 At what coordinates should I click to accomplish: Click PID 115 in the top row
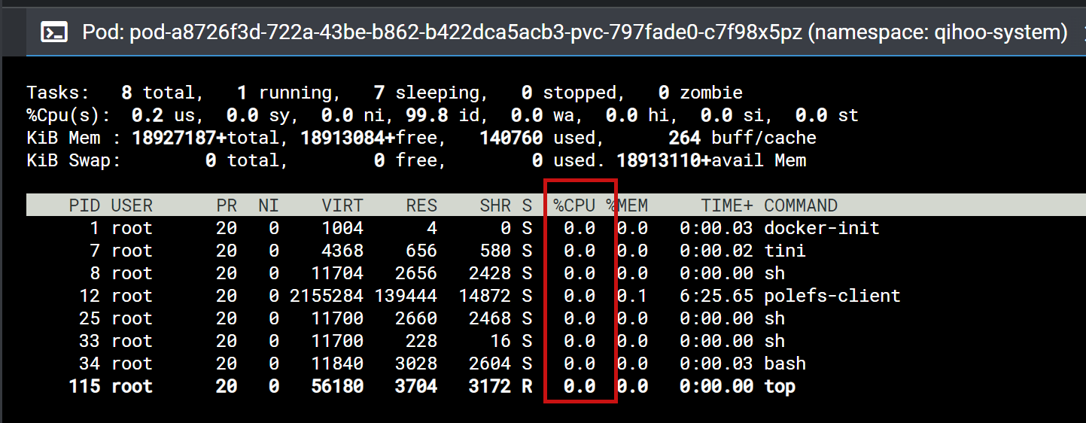(x=84, y=386)
